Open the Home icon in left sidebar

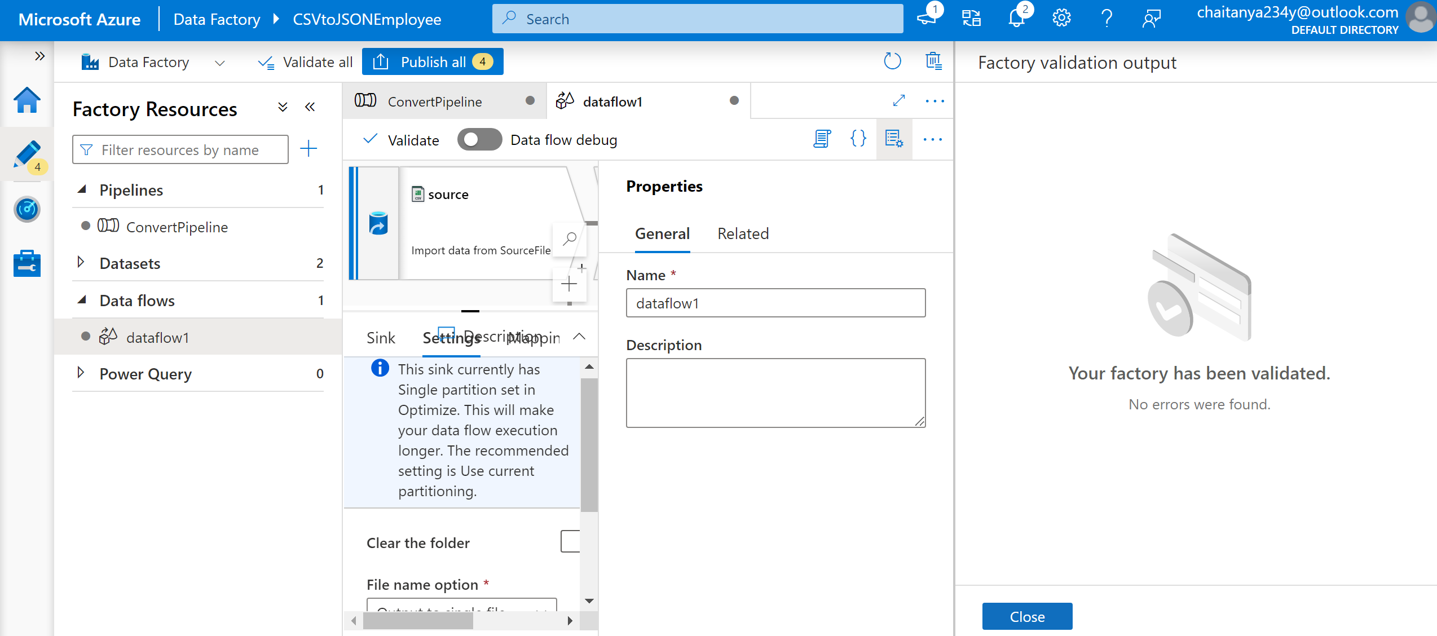(x=27, y=101)
